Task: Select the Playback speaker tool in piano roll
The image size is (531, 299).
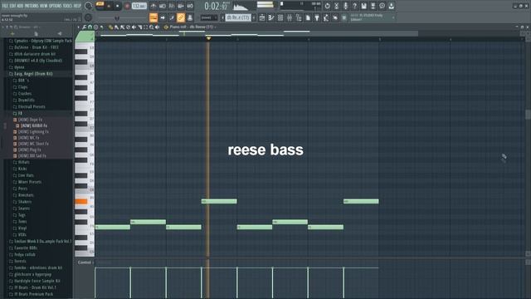Action: click(157, 27)
